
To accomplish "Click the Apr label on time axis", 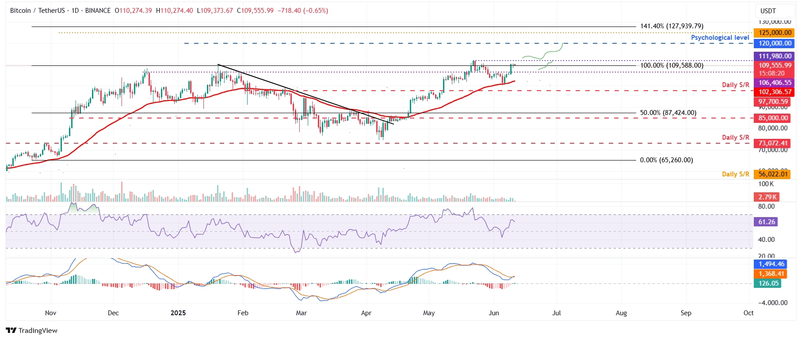I will pyautogui.click(x=366, y=313).
